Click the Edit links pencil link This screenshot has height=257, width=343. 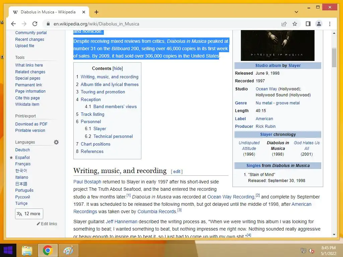coord(47,224)
